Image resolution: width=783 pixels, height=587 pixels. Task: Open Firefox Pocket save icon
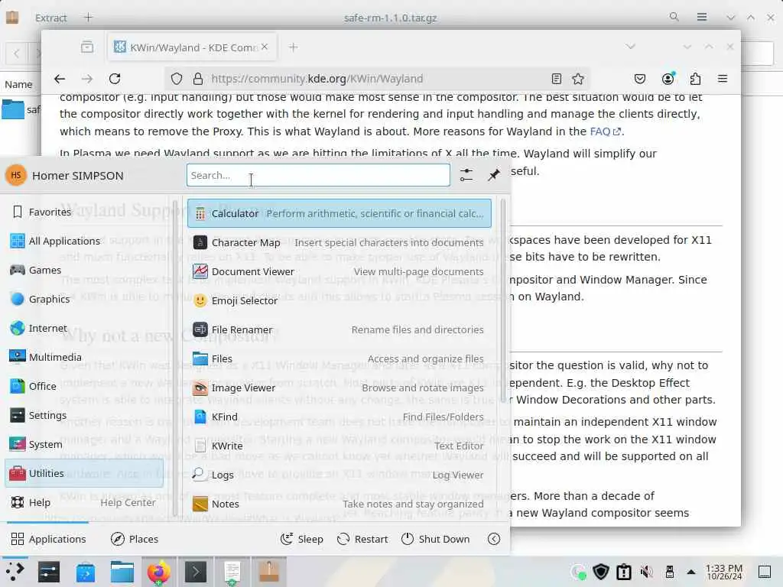[x=640, y=79]
